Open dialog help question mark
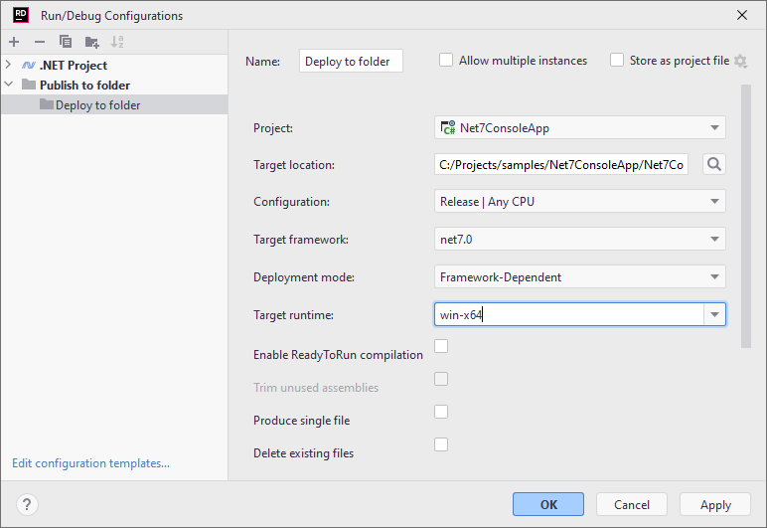 click(28, 504)
